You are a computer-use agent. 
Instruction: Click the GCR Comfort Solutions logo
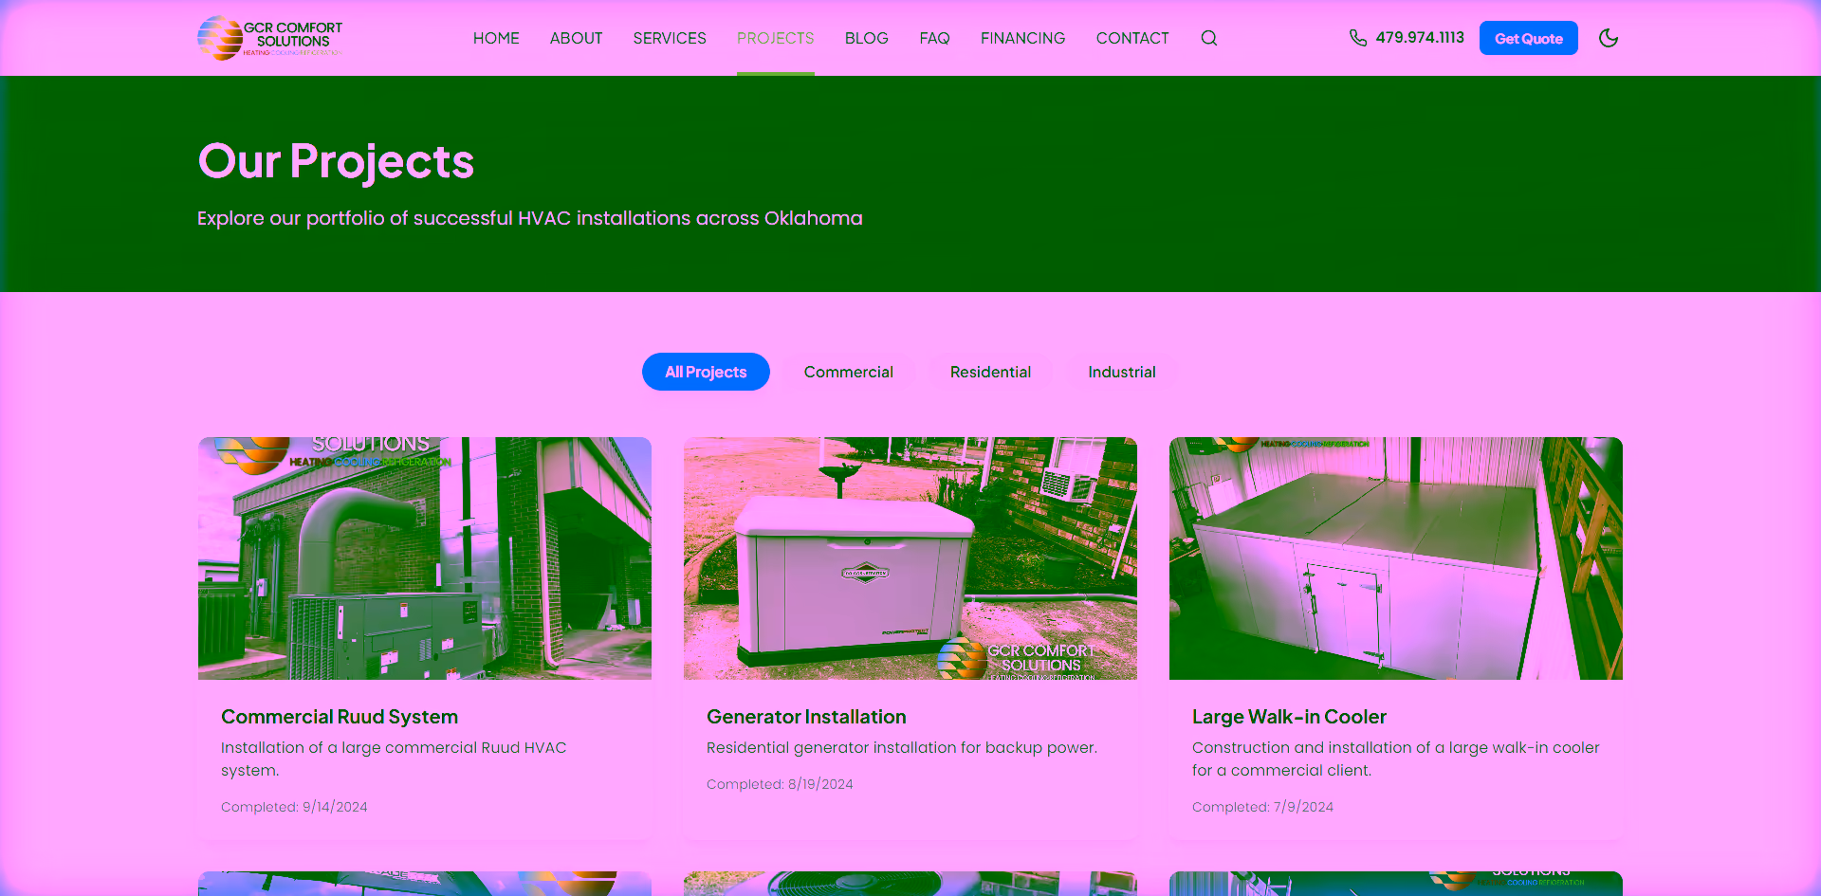click(x=270, y=38)
